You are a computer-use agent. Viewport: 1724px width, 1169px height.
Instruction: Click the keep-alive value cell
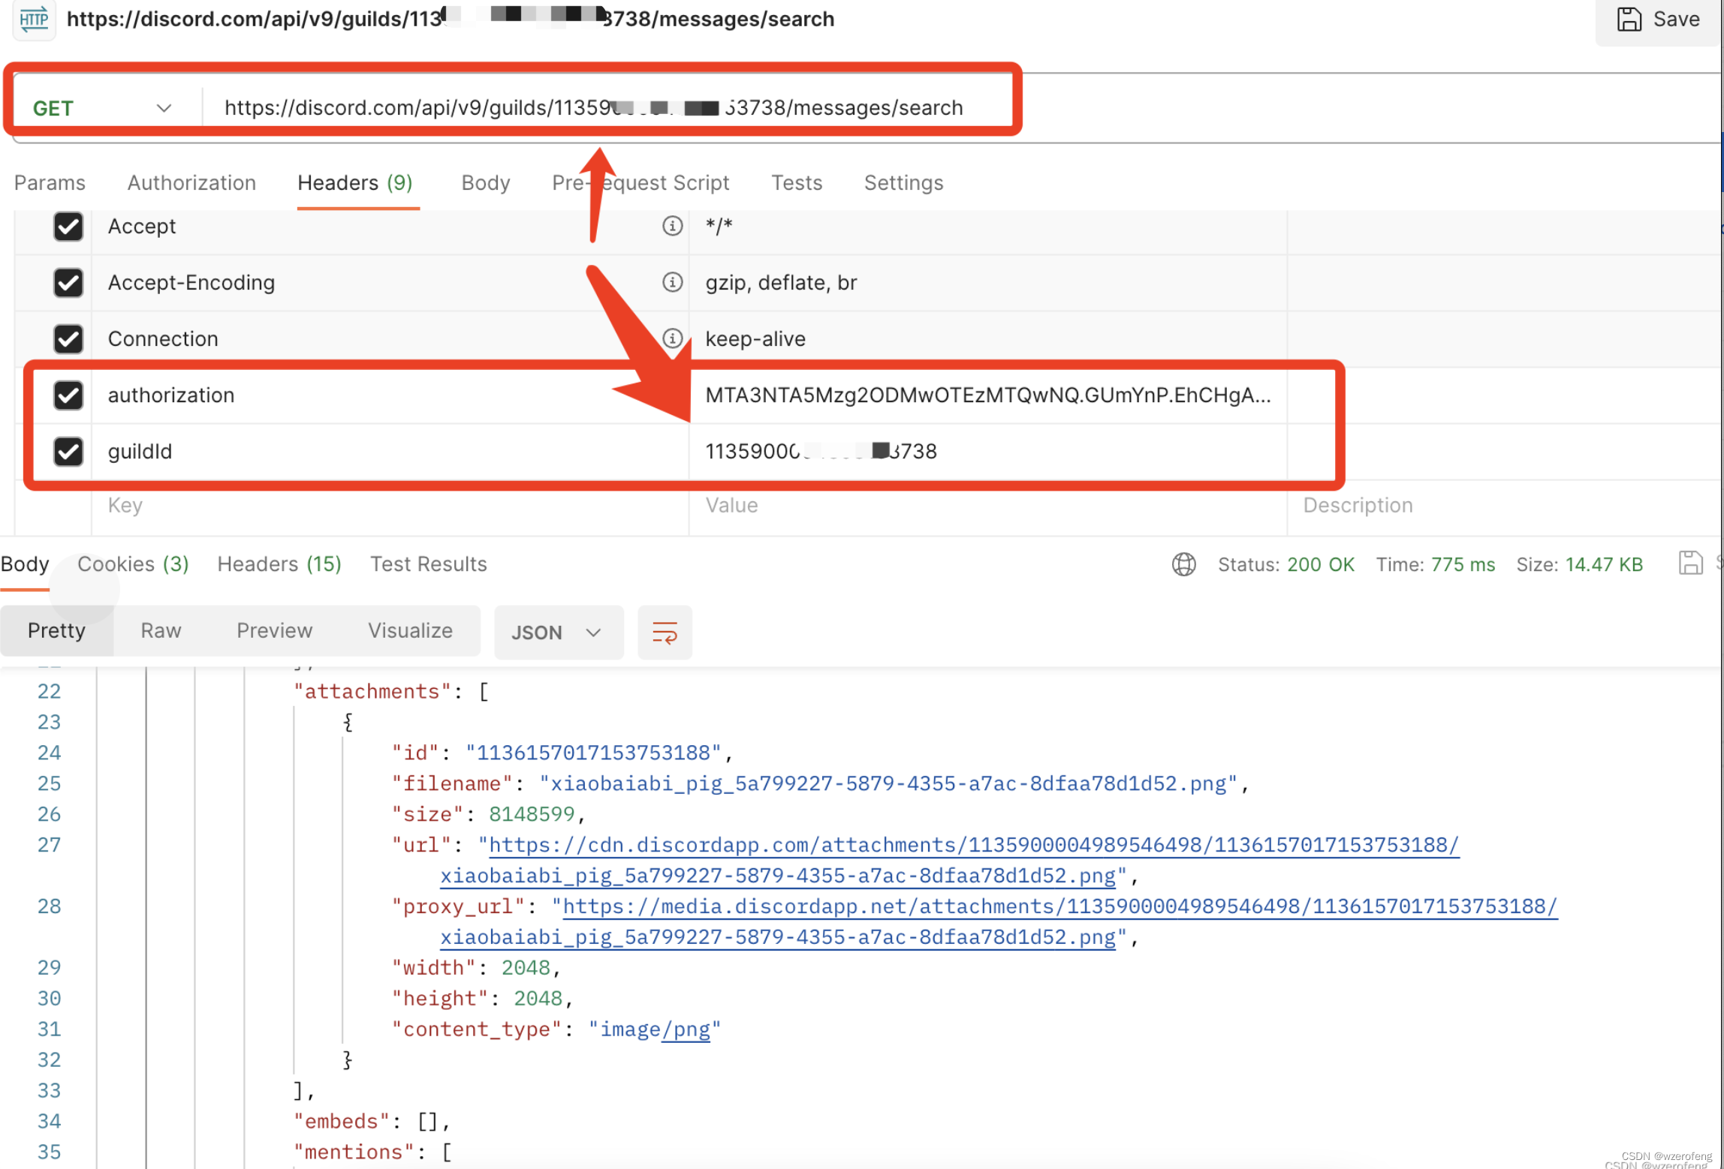(987, 339)
